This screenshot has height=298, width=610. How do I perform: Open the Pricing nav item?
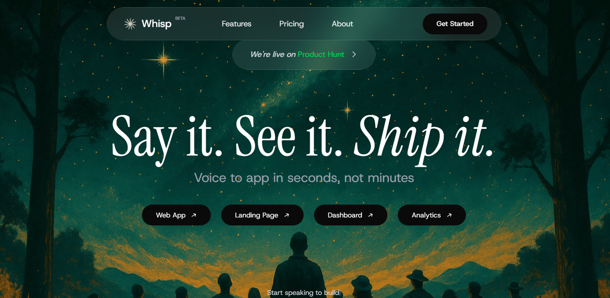(x=291, y=24)
